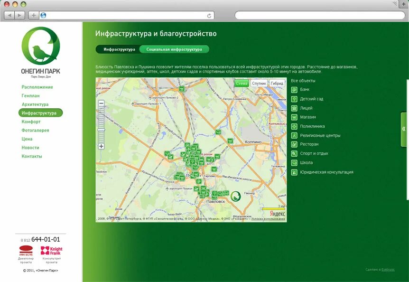
Task: Click the Поликлиника cross icon
Action: [294, 127]
